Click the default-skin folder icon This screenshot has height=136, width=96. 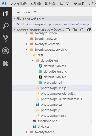tap(37, 60)
